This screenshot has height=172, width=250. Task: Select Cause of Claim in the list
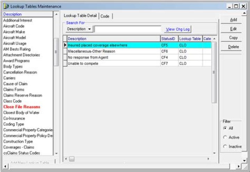pos(16,84)
